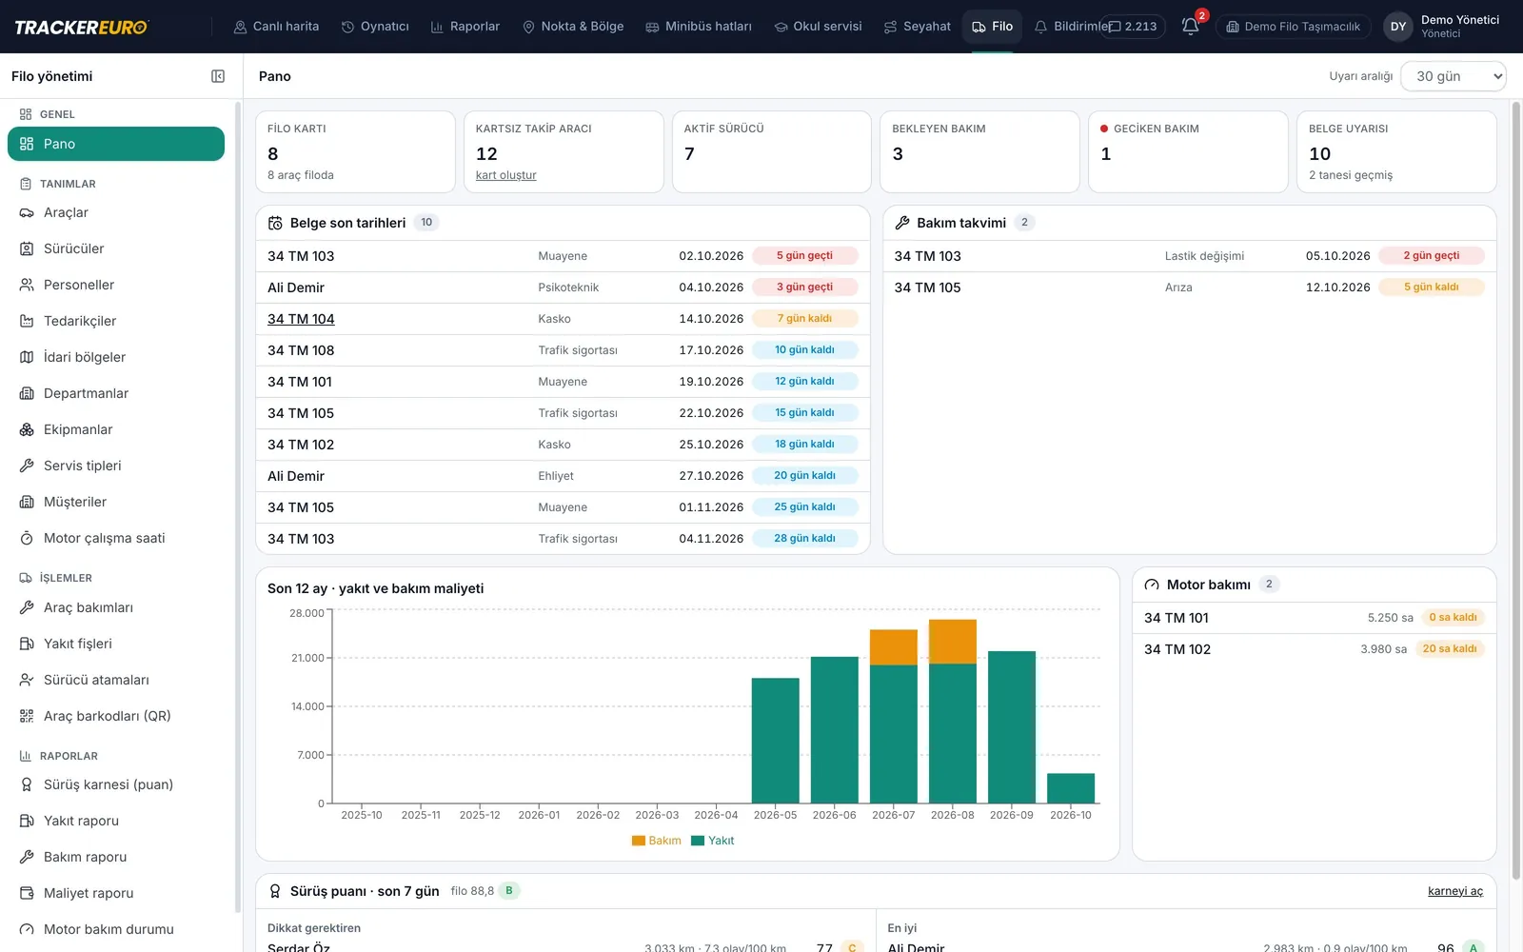Click the Belge son tarihleri calendar icon
Image resolution: width=1523 pixels, height=952 pixels.
pos(275,223)
